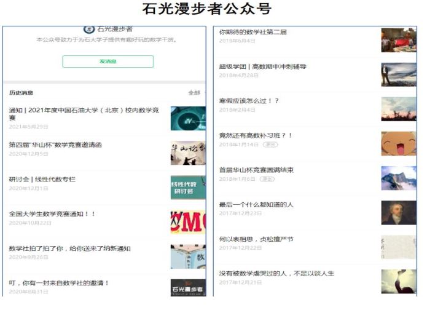Image resolution: width=427 pixels, height=310 pixels.
Task: Click the 石光漫步者 account avatar icon
Action: pyautogui.click(x=89, y=29)
